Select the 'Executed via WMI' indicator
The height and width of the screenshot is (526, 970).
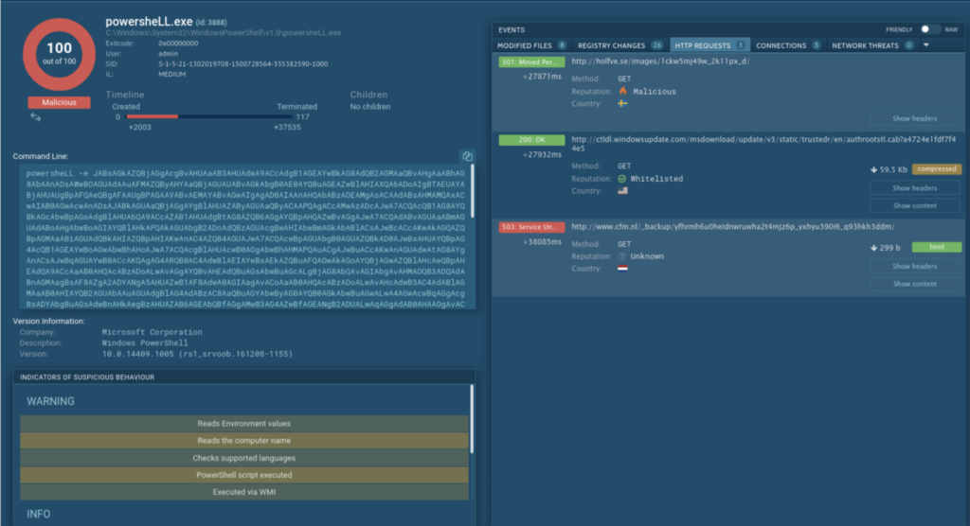click(243, 492)
